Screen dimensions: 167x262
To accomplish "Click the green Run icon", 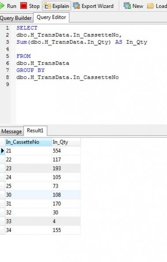I will pos(2,6).
